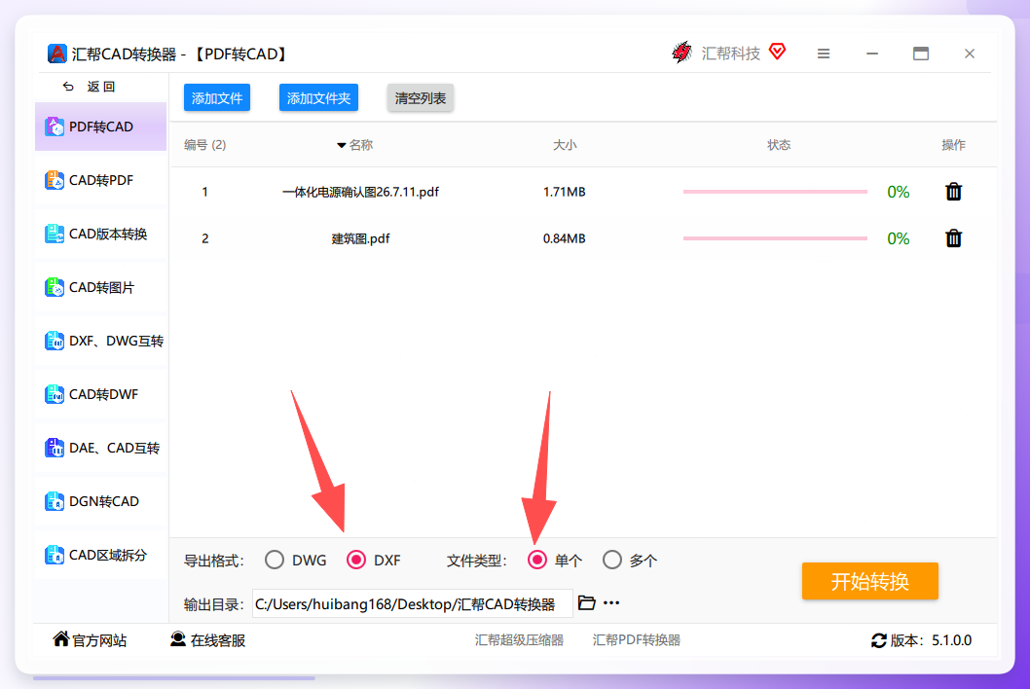Screen dimensions: 1030x689
Task: Check for updates via 版本 refresh icon
Action: pyautogui.click(x=879, y=640)
